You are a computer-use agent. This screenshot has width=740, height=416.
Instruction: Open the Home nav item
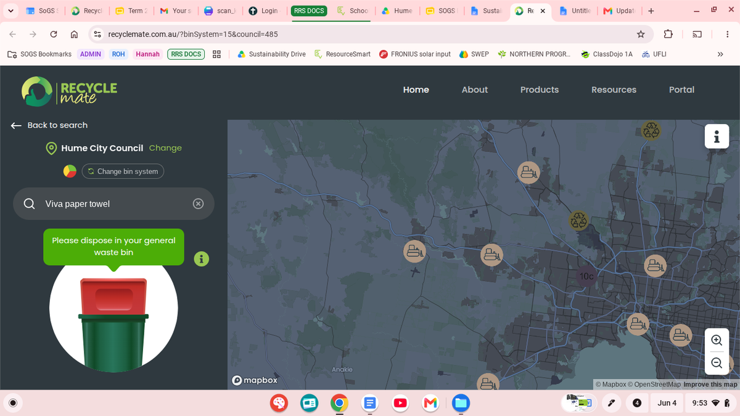tap(416, 89)
